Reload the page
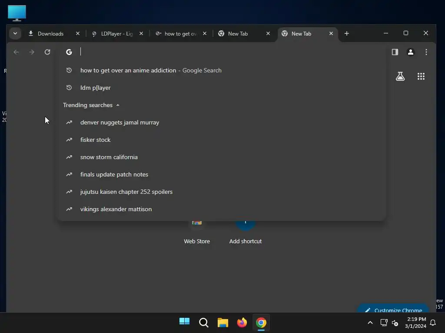The height and width of the screenshot is (333, 445). click(x=47, y=52)
